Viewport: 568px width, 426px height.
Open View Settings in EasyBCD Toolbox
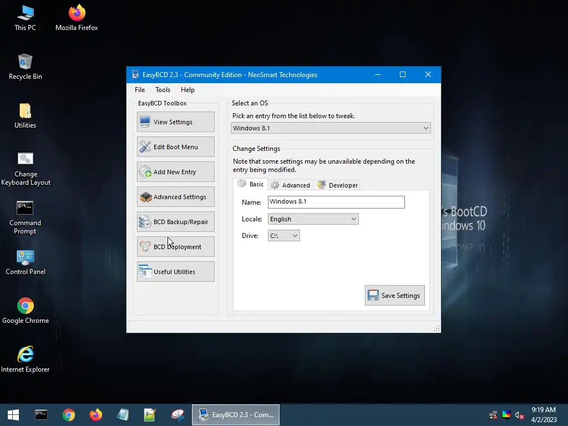(x=176, y=122)
